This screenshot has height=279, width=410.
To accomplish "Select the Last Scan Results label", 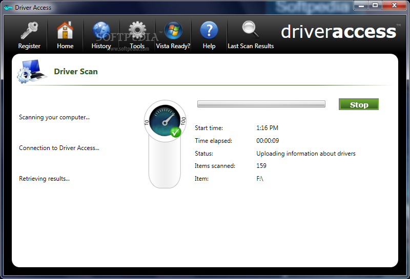I will click(x=251, y=46).
